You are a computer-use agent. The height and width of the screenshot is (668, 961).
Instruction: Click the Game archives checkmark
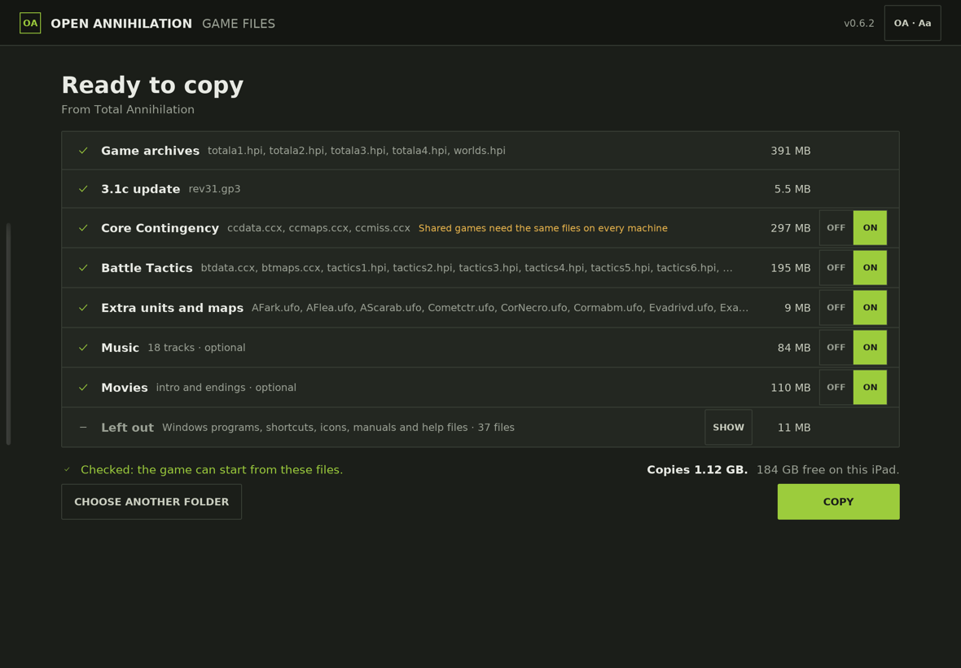pos(83,151)
